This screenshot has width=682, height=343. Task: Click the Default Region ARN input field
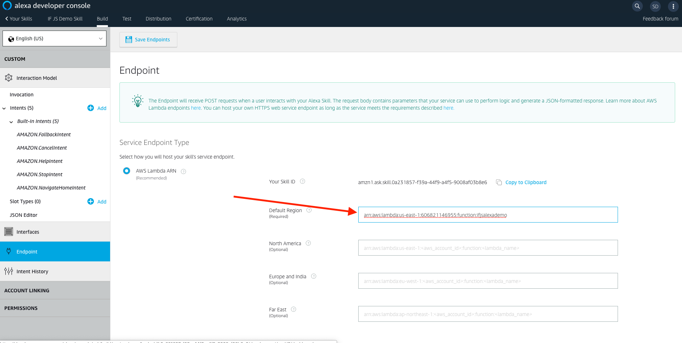click(487, 215)
